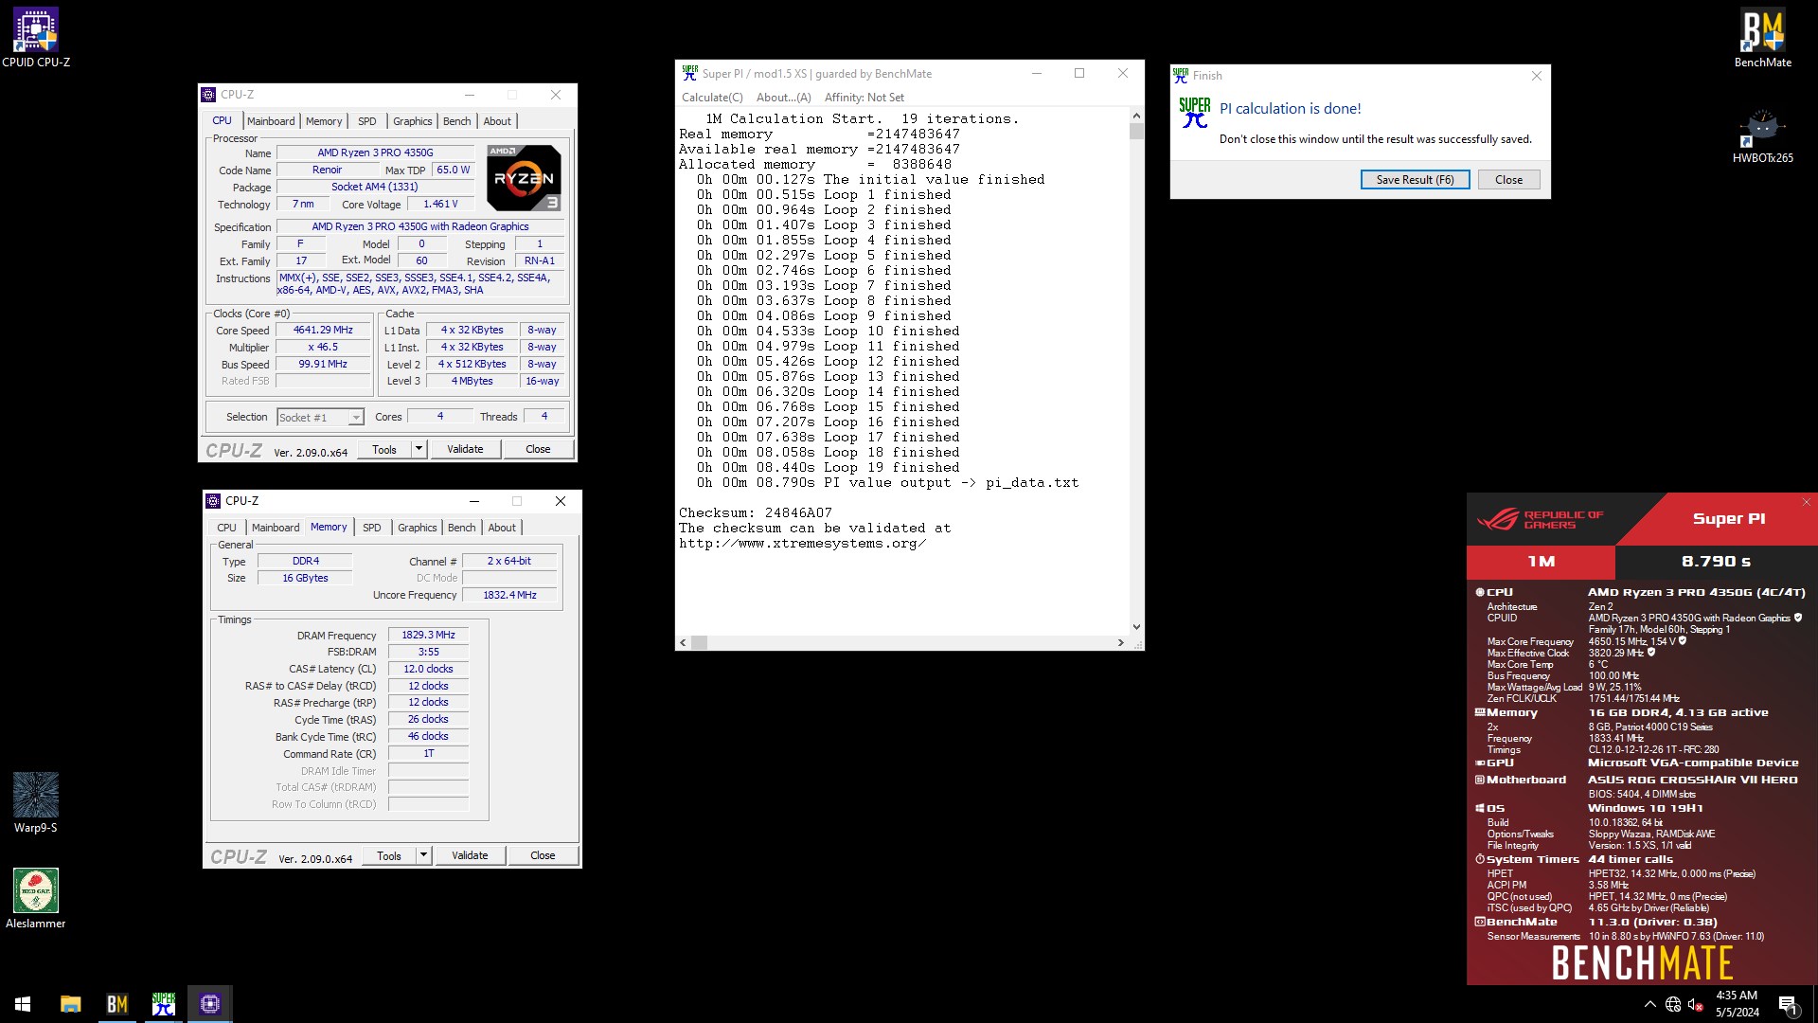Click the Super PI window title icon
This screenshot has width=1818, height=1023.
pyautogui.click(x=690, y=73)
